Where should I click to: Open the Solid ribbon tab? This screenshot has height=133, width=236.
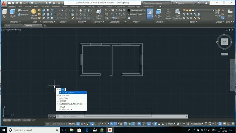pos(20,7)
